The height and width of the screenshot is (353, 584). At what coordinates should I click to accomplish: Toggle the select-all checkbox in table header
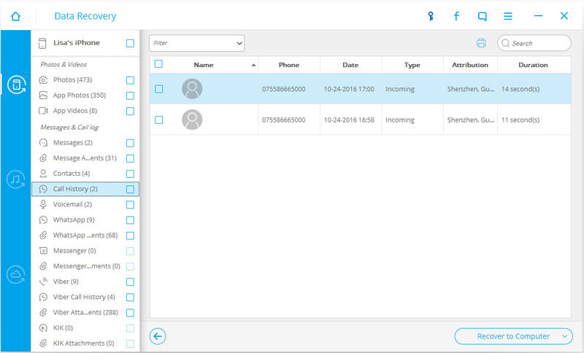click(x=158, y=64)
